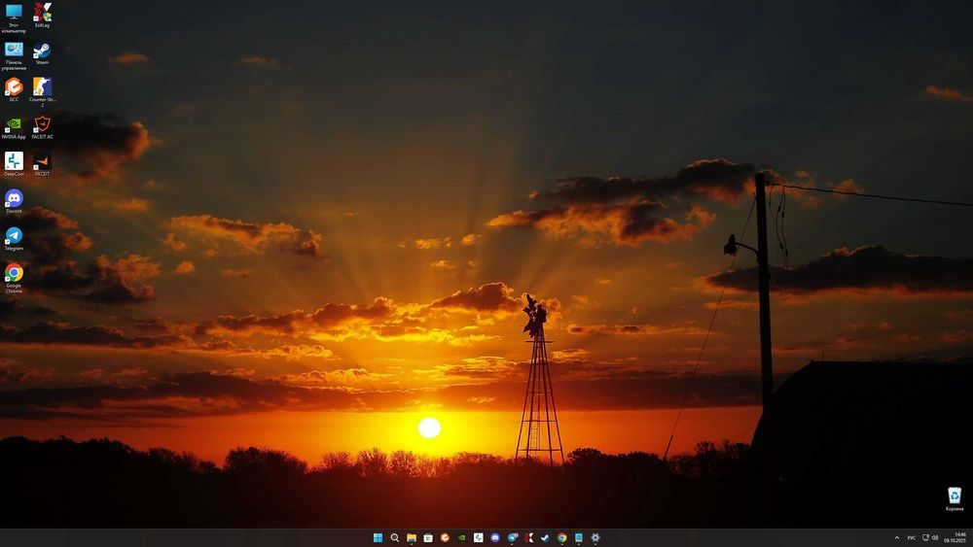Open Google Chrome from the taskbar
This screenshot has height=547, width=973.
(561, 537)
